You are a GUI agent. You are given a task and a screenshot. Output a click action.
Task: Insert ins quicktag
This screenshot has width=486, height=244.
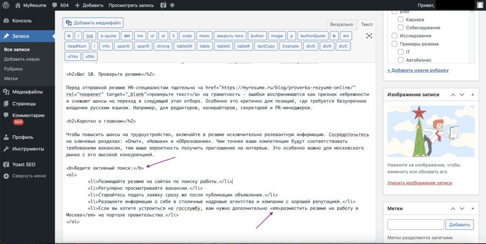click(140, 36)
